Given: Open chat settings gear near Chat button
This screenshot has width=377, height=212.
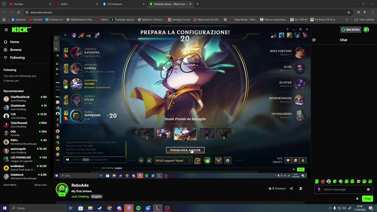Looking at the screenshot, I should 357,199.
